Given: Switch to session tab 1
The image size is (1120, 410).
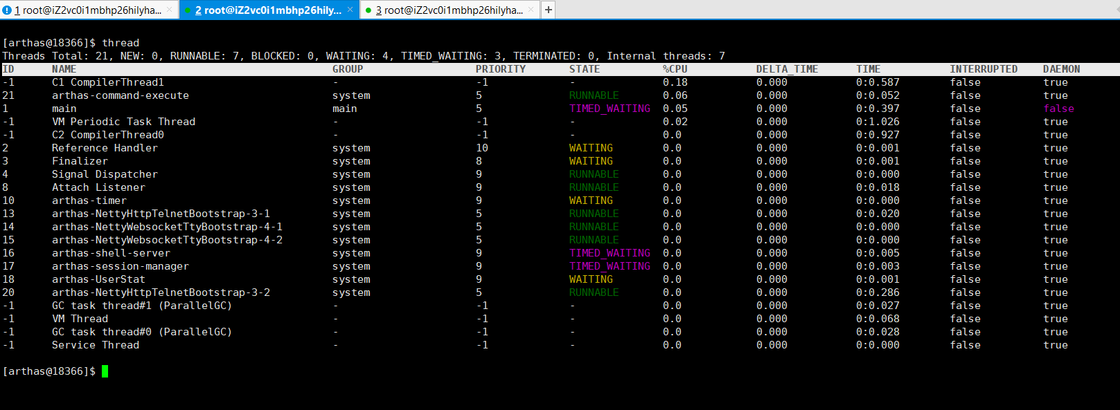Looking at the screenshot, I should tap(89, 10).
